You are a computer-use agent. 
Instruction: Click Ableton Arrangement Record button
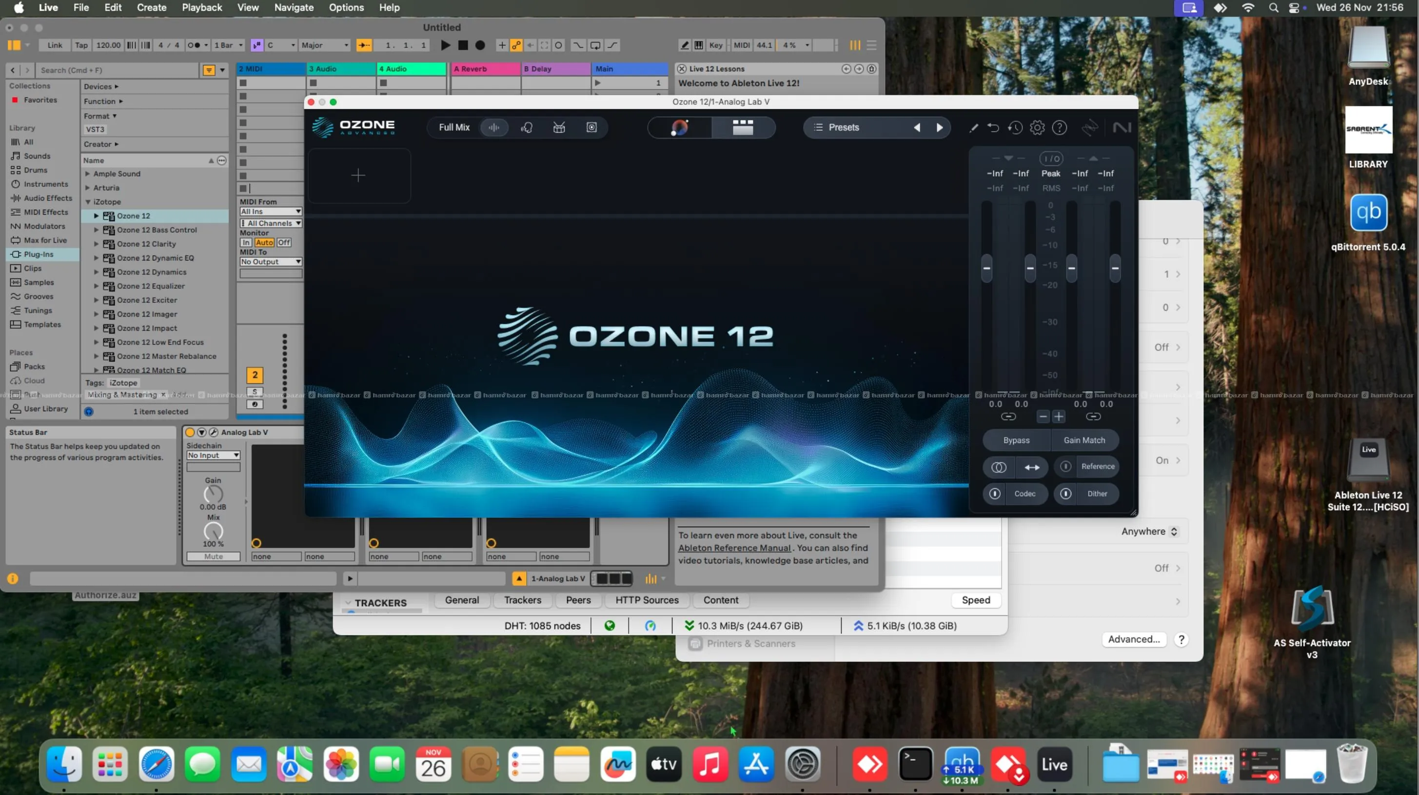click(480, 45)
